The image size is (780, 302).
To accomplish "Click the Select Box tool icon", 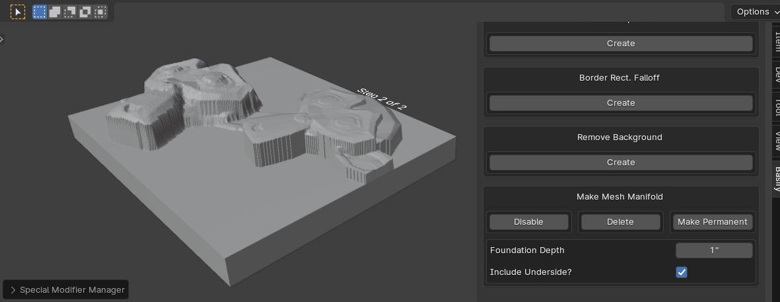I will (18, 12).
